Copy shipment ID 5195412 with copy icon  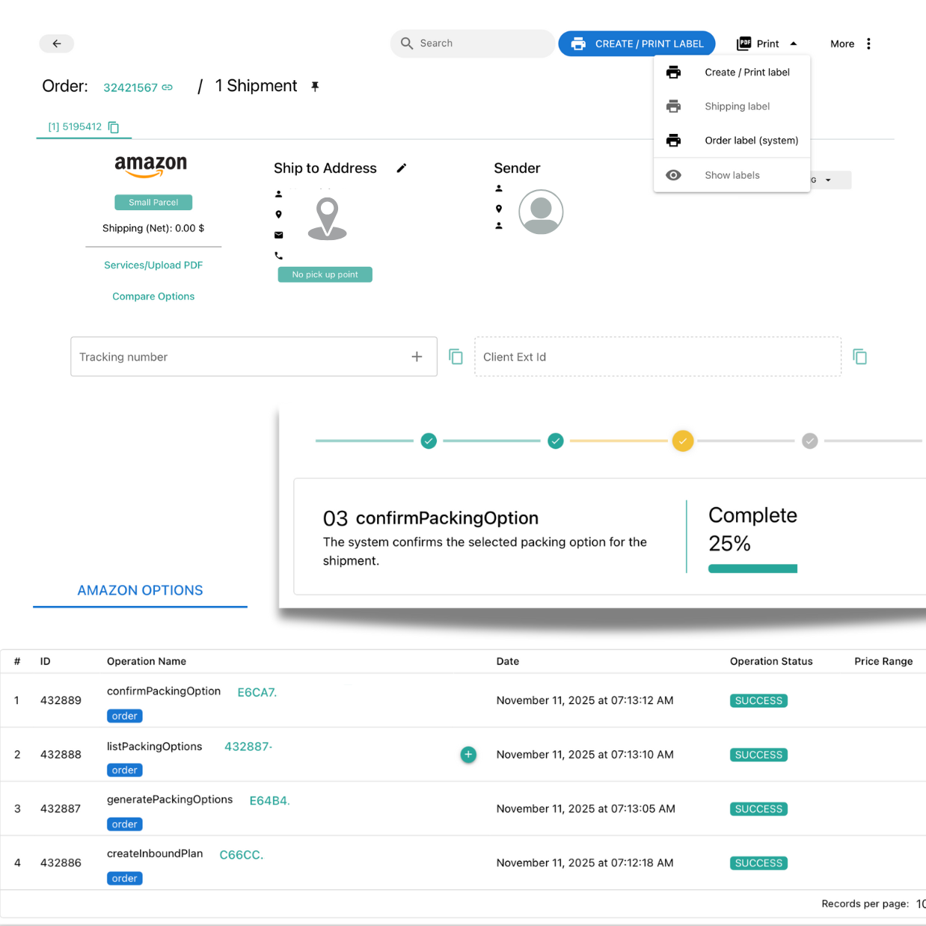[x=114, y=127]
